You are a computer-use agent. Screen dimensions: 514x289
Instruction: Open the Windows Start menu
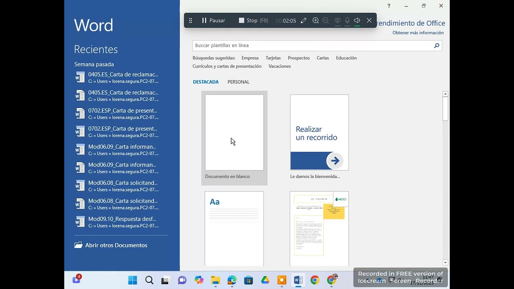133,280
